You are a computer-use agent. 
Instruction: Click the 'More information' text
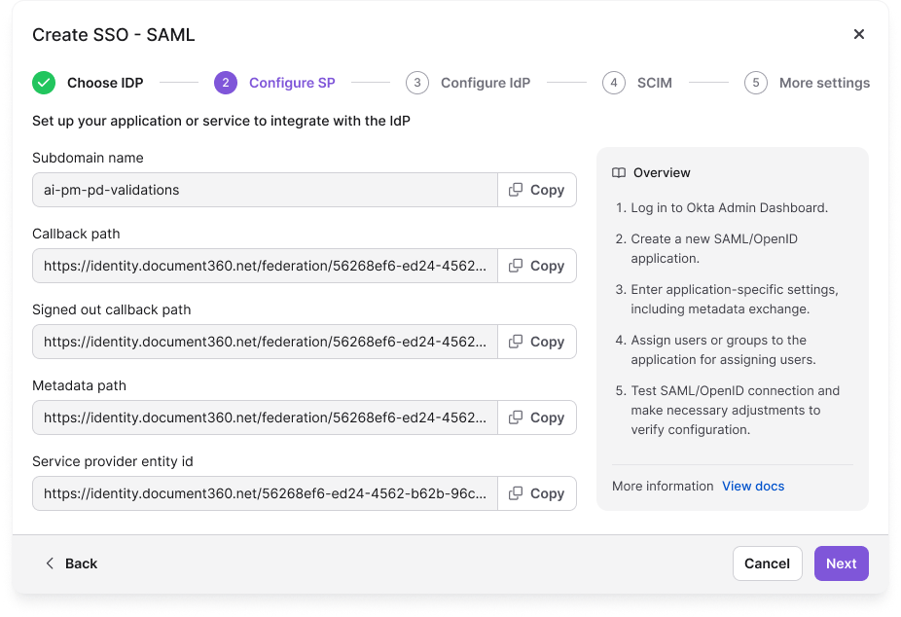[663, 486]
